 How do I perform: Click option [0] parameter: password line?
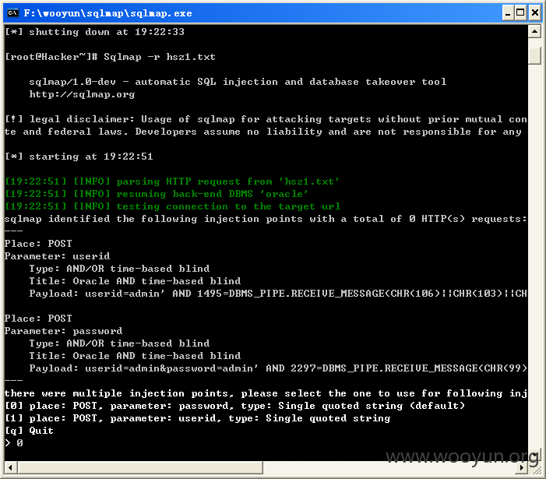pyautogui.click(x=235, y=406)
